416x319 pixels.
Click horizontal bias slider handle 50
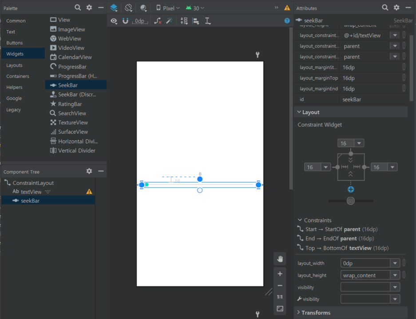pos(350,201)
